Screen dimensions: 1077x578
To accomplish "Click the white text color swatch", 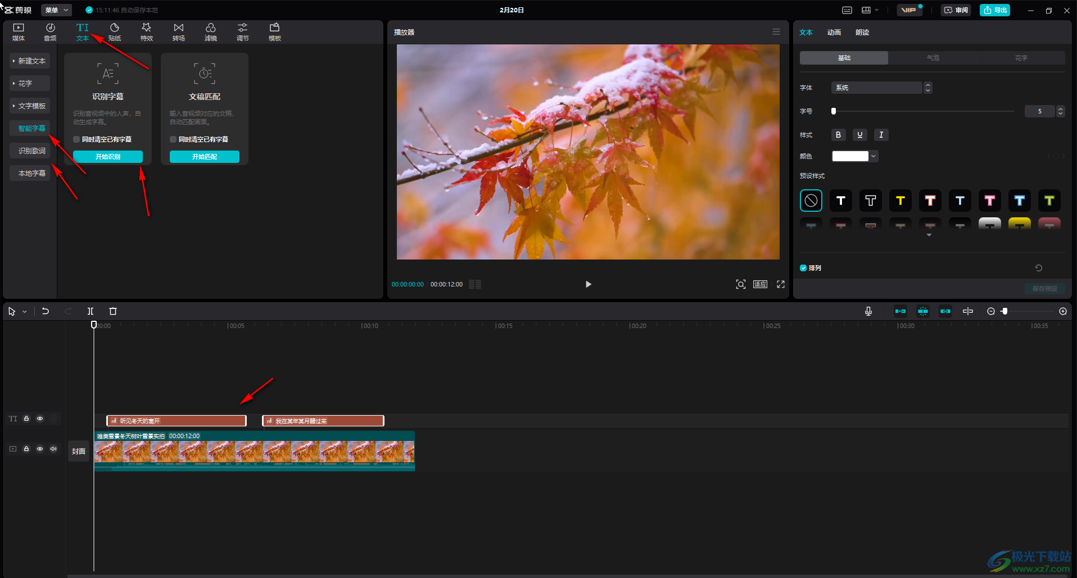I will tap(850, 156).
